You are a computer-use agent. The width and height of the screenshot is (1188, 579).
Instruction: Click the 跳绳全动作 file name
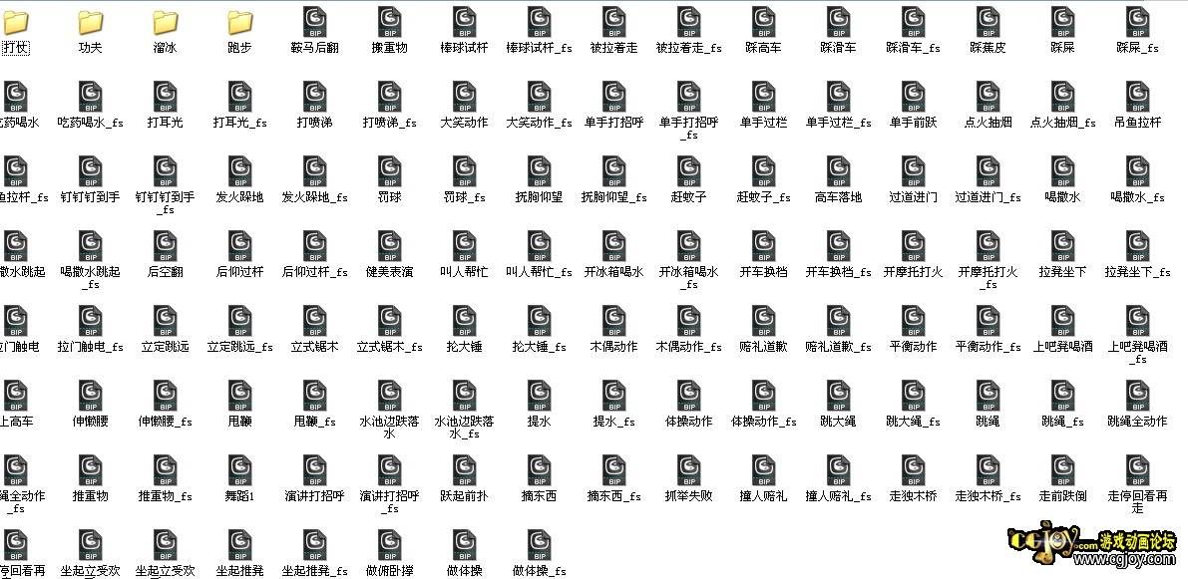(1138, 422)
